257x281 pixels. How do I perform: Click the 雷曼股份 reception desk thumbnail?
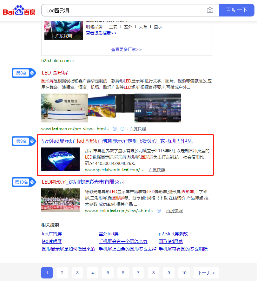point(64,108)
